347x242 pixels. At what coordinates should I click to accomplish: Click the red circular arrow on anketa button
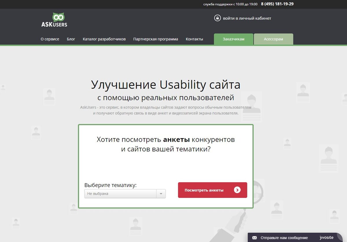237,190
